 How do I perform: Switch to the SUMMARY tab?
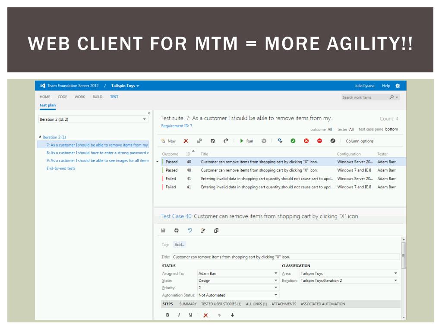[x=188, y=304]
